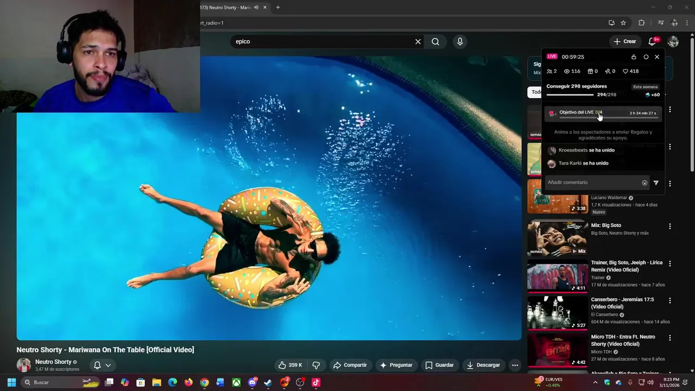Open the YouTube account avatar menu

tap(673, 41)
